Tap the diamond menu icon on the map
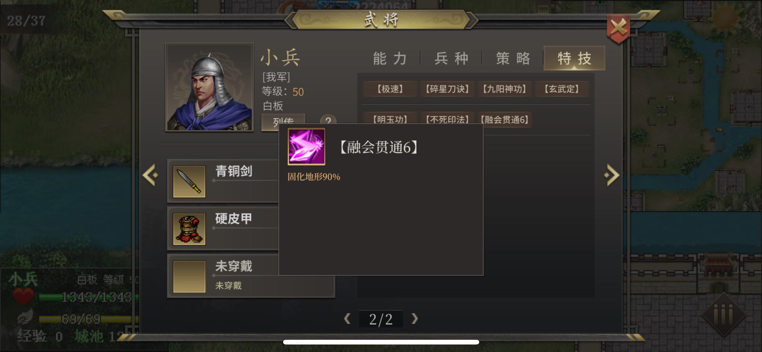The image size is (762, 352). click(723, 314)
